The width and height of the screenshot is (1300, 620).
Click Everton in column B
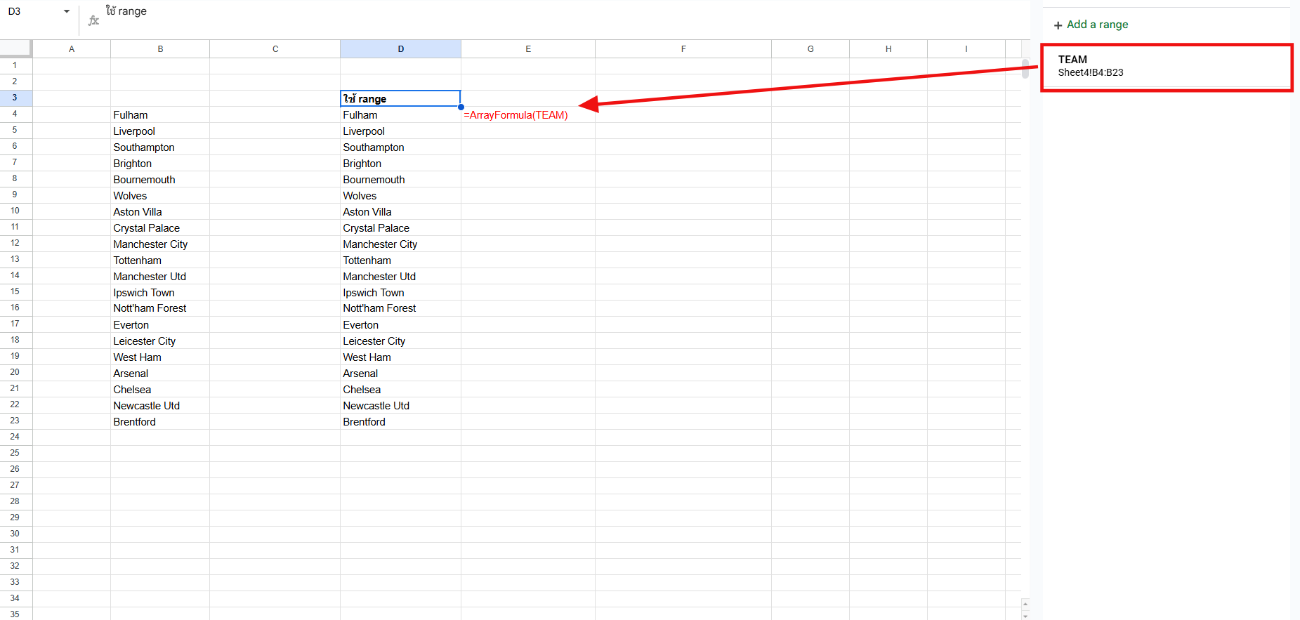pyautogui.click(x=160, y=325)
